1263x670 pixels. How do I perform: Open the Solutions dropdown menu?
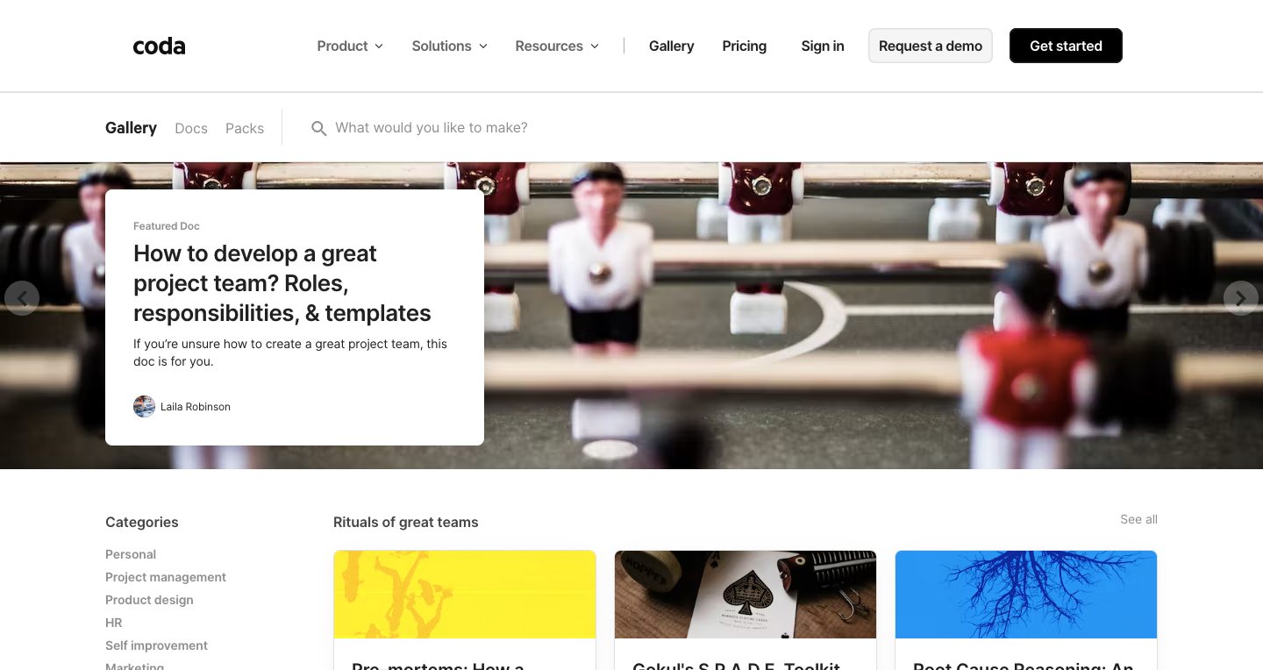[x=449, y=46]
